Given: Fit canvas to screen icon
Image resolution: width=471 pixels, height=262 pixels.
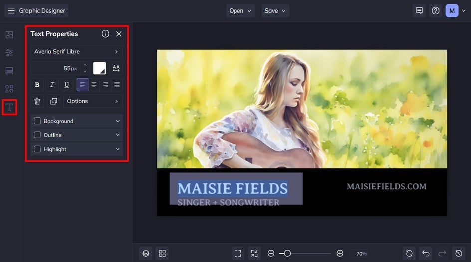Looking at the screenshot, I should [x=238, y=254].
